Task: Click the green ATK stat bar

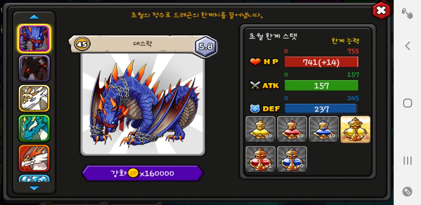Action: tap(321, 85)
